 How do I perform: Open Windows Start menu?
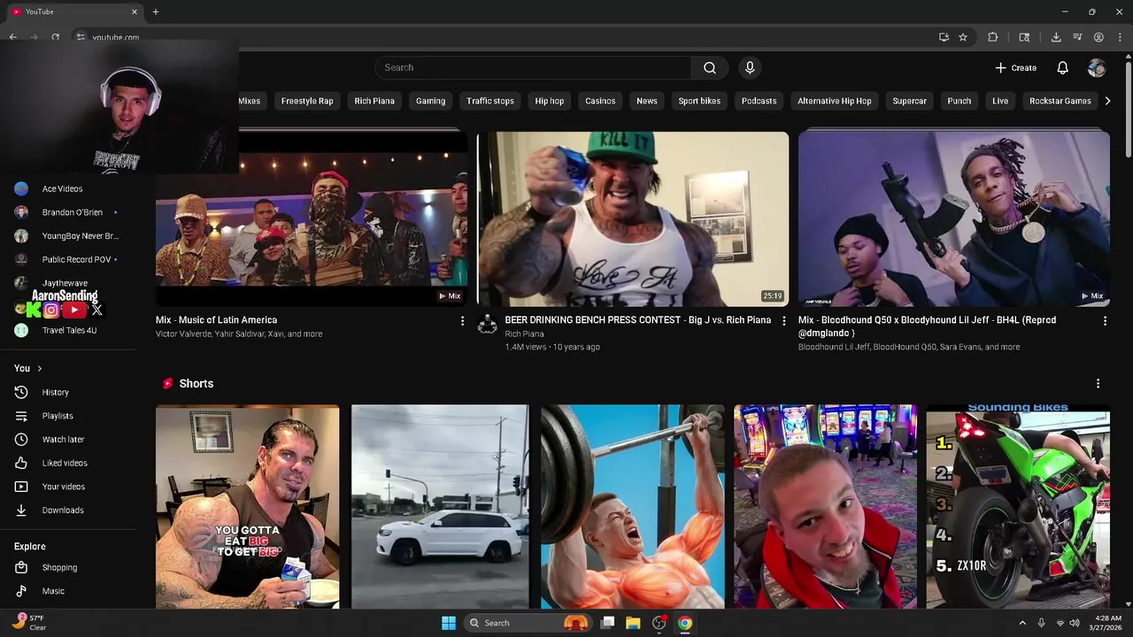[x=449, y=623]
